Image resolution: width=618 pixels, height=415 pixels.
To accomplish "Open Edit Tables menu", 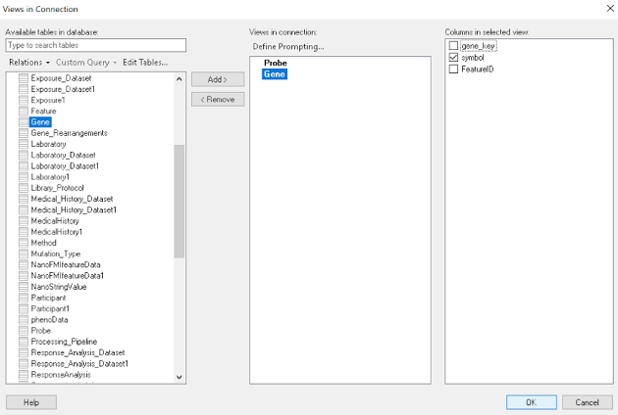I will (x=144, y=63).
